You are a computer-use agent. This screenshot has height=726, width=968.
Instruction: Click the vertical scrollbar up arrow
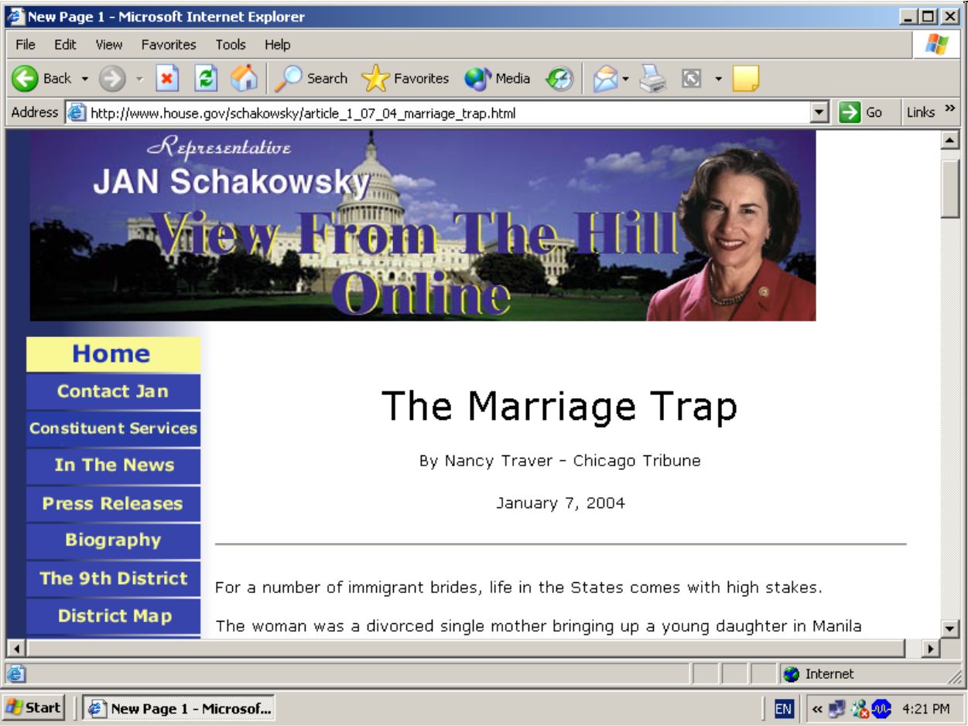pos(950,140)
